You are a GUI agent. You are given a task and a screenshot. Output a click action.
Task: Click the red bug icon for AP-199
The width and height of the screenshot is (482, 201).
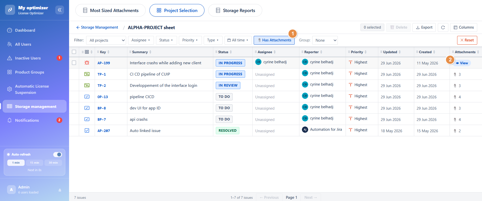[87, 63]
